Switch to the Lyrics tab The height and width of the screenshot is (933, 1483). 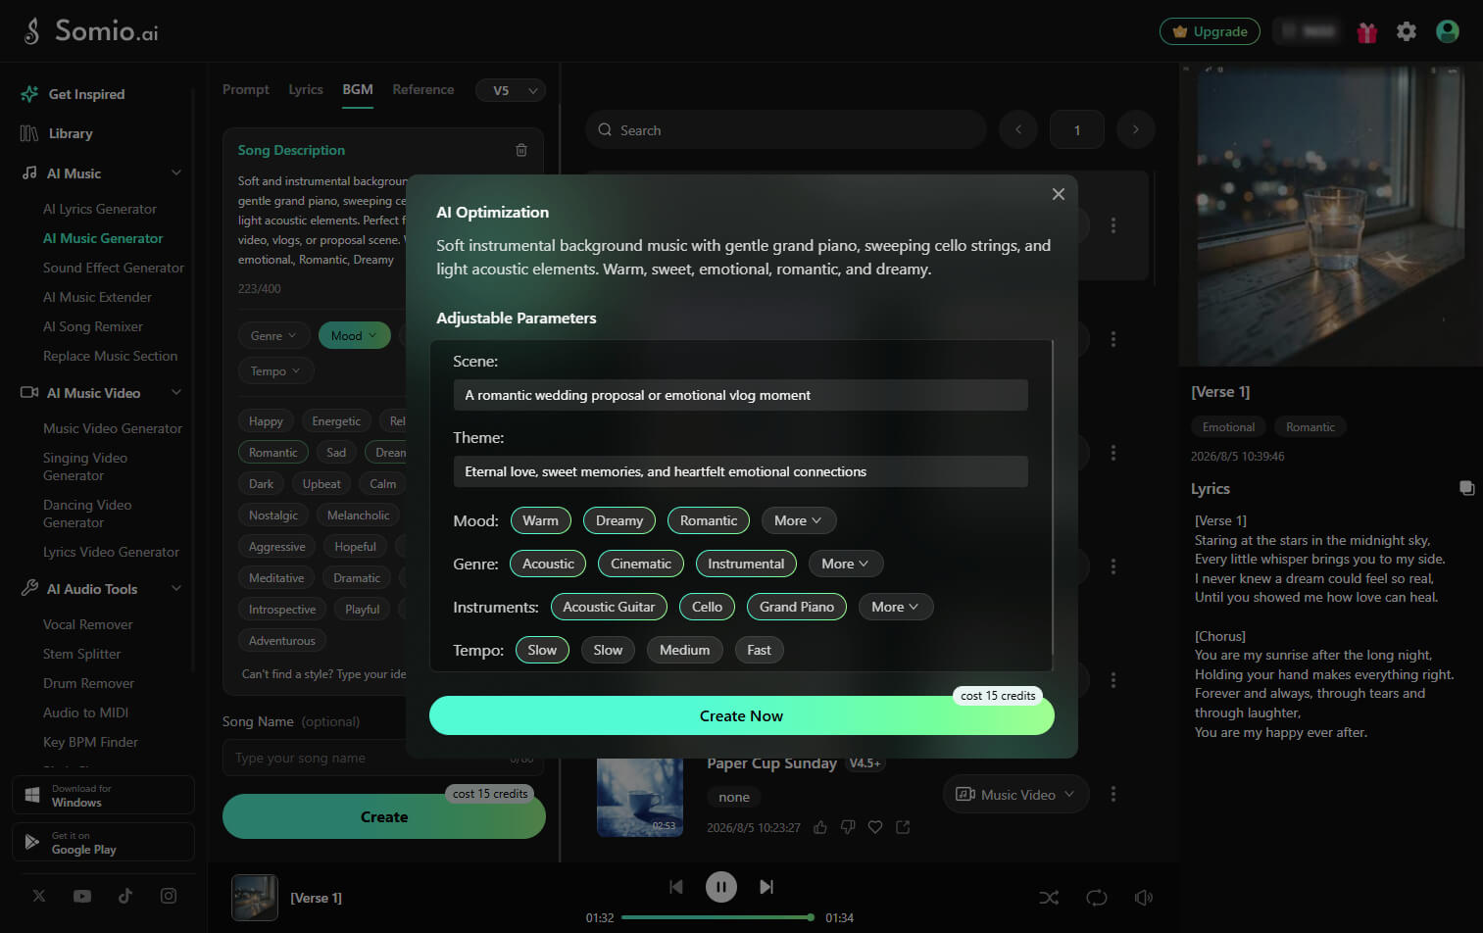click(306, 89)
